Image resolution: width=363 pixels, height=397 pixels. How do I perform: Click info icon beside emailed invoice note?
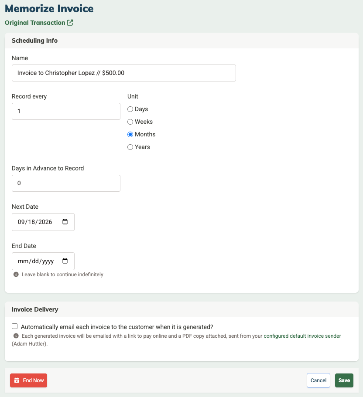tap(16, 336)
